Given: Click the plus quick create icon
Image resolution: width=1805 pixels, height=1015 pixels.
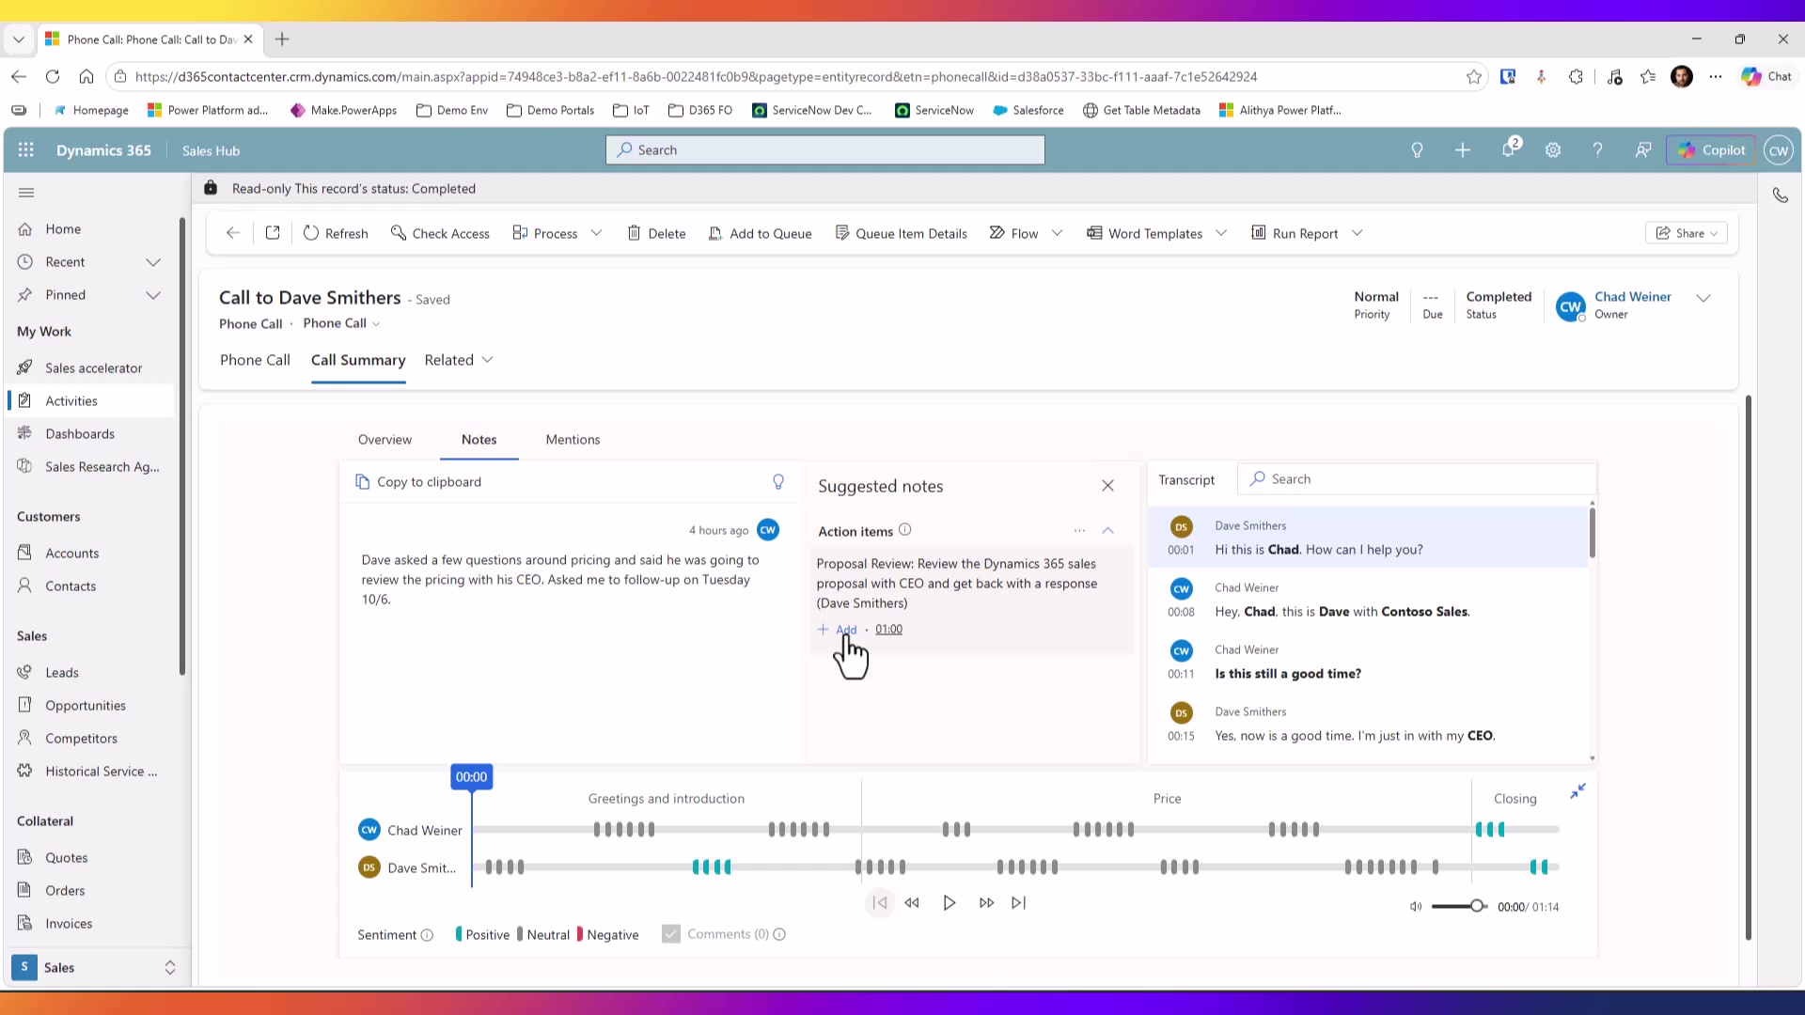Looking at the screenshot, I should point(1463,150).
